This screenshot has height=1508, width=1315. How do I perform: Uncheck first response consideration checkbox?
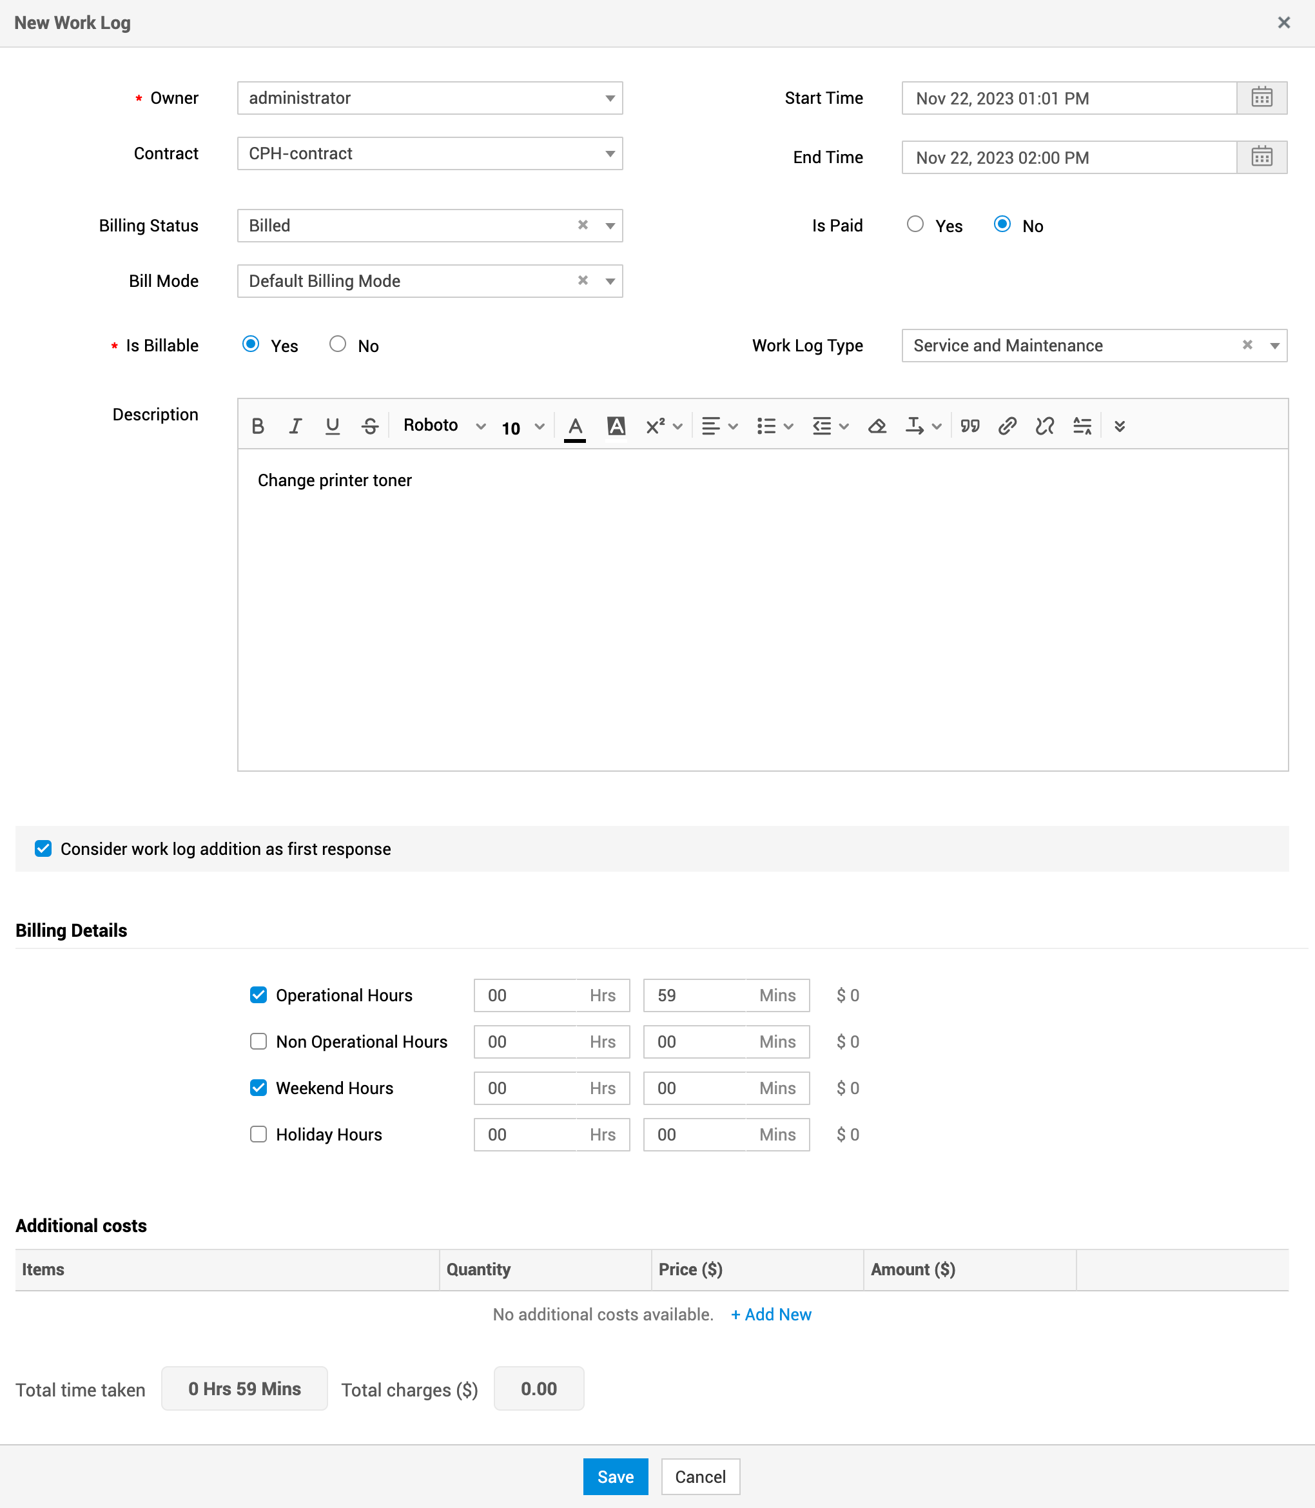point(43,849)
